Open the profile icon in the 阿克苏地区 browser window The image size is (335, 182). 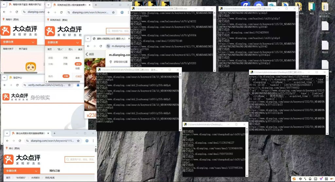pos(122,12)
